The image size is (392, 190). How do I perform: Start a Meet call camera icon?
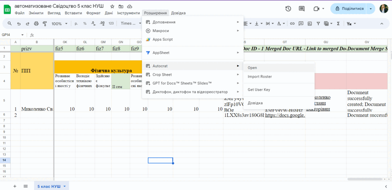point(317,9)
